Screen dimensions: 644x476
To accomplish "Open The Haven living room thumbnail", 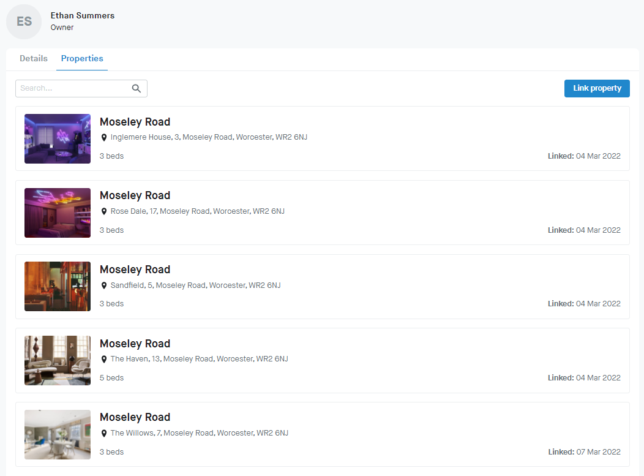I will tap(58, 360).
